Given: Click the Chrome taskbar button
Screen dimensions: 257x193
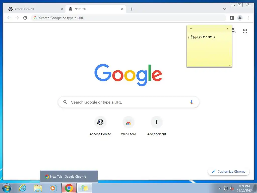Looking at the screenshot, I should tap(69, 188).
